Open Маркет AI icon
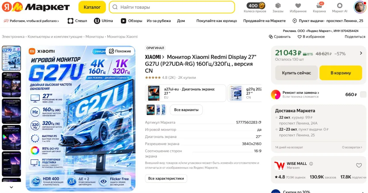Screen dimensions: 368x193 pyautogui.click(x=340, y=5)
